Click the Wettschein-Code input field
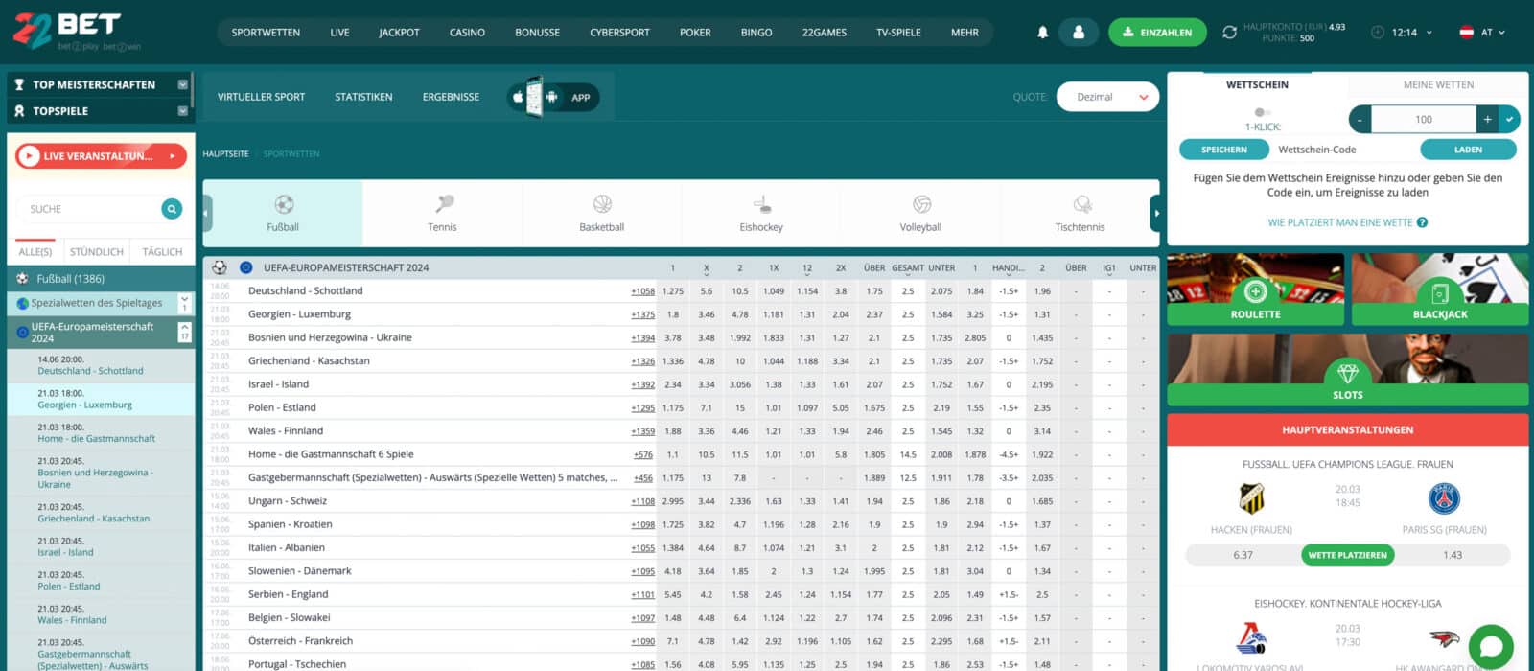This screenshot has width=1534, height=671. pyautogui.click(x=1344, y=150)
